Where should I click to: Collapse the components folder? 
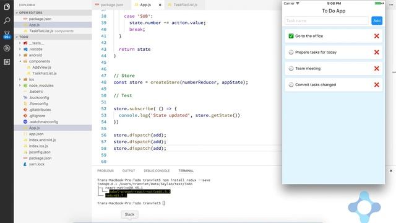click(20, 61)
